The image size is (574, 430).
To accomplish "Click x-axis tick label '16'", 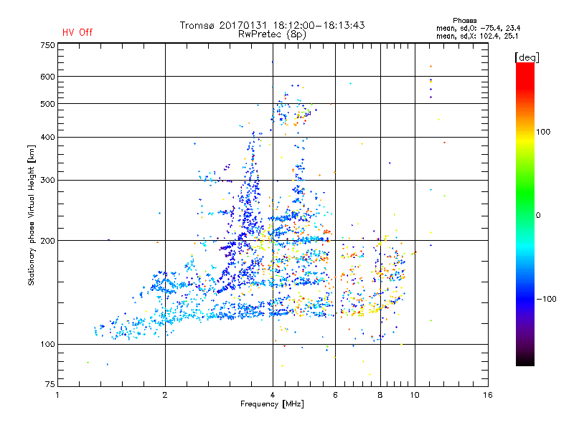I will 488,395.
